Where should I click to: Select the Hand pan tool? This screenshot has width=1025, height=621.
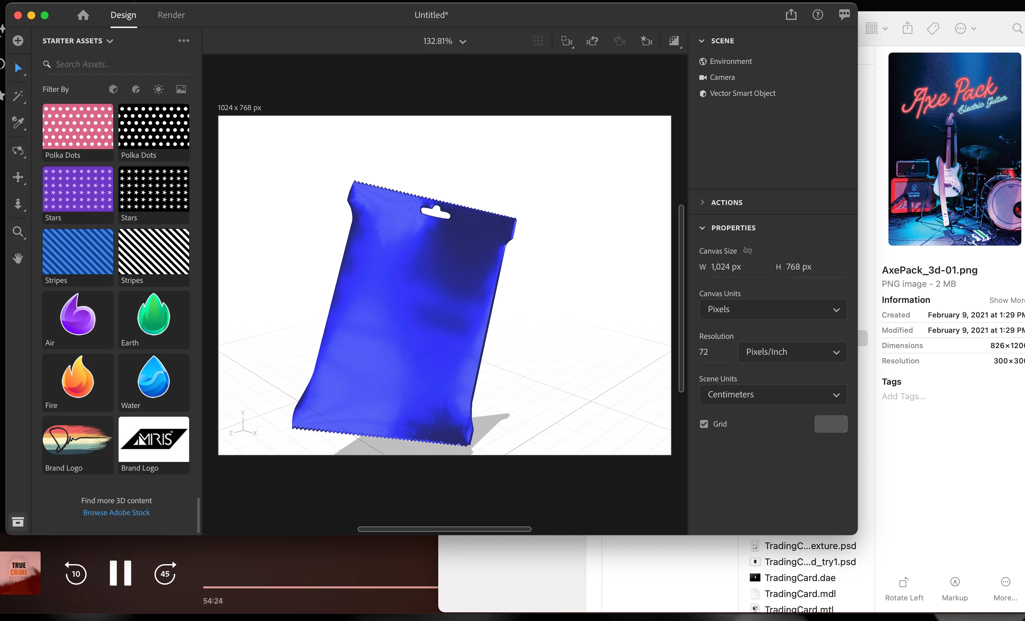[18, 258]
